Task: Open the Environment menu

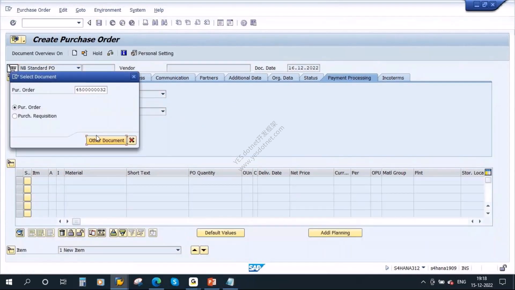Action: point(108,10)
